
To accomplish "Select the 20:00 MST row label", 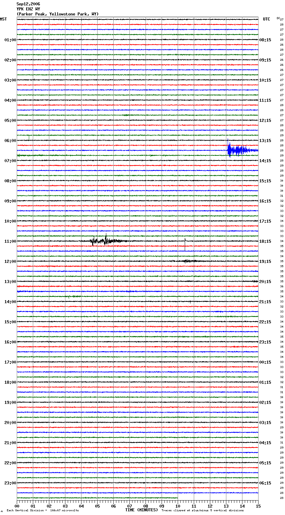I will click(x=10, y=423).
